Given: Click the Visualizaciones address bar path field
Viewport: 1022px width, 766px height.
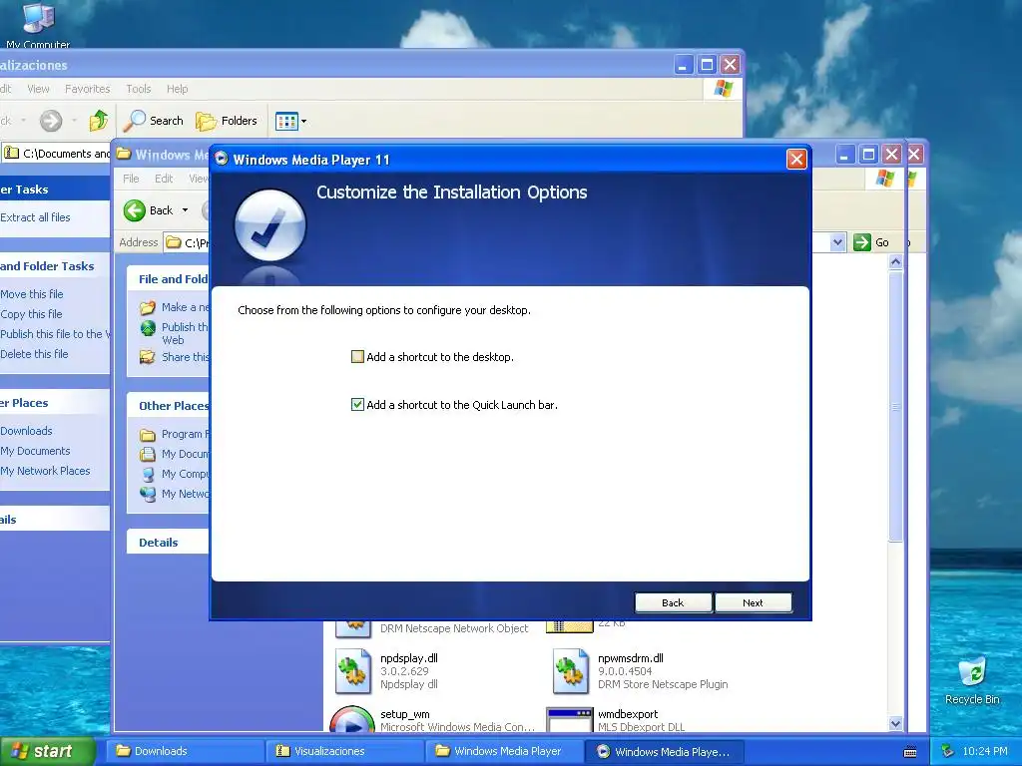Looking at the screenshot, I should pyautogui.click(x=56, y=154).
